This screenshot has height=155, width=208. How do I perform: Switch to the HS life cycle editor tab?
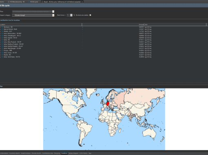click(x=33, y=2)
